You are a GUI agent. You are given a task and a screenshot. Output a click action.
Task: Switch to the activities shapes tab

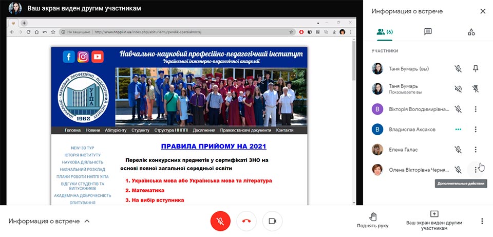click(x=471, y=32)
